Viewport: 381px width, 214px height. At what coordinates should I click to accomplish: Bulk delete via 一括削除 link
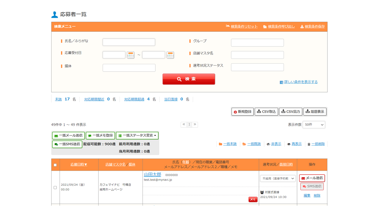click(318, 144)
